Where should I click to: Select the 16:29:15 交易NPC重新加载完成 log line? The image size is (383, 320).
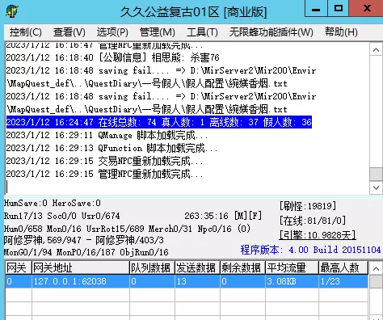tap(104, 161)
